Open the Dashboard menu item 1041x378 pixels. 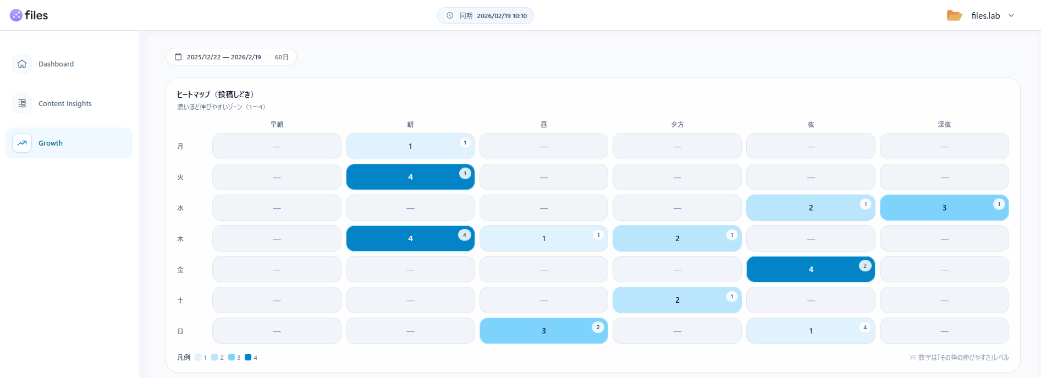point(56,64)
